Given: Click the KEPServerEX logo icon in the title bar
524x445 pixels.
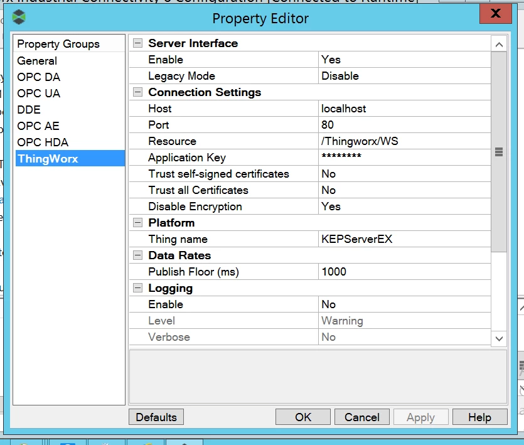Looking at the screenshot, I should 19,17.
